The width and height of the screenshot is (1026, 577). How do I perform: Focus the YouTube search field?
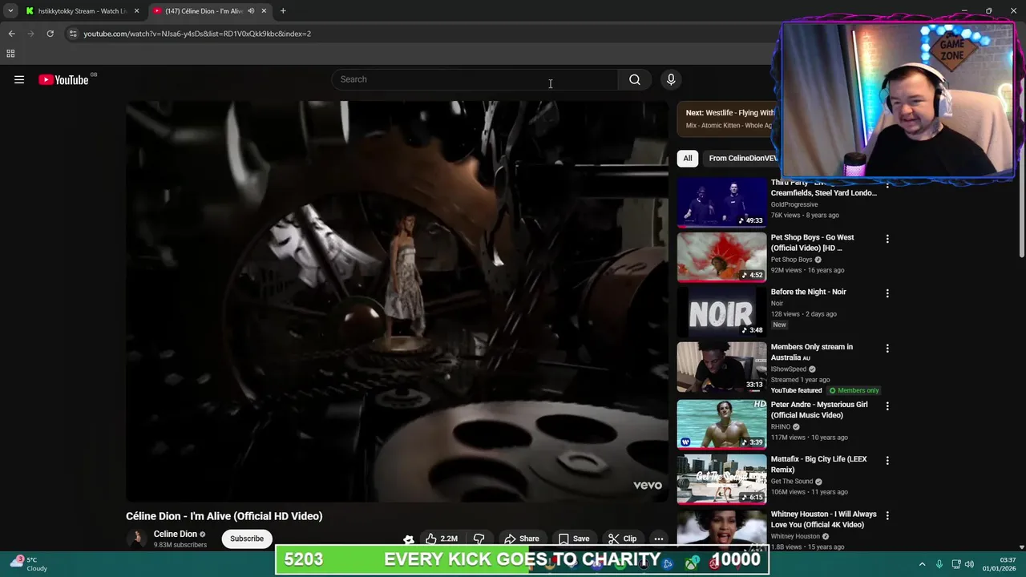(475, 79)
